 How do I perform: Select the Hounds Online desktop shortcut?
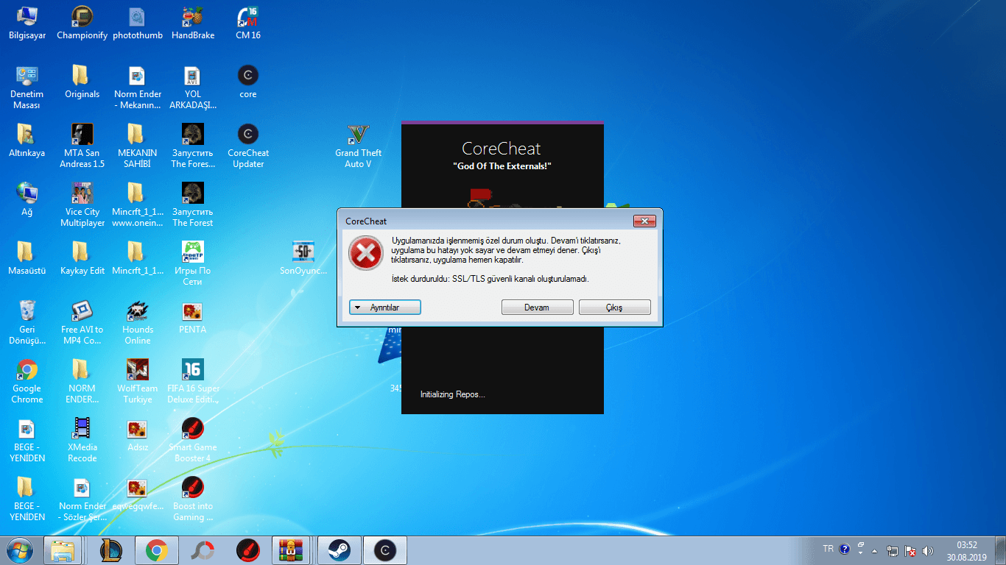click(138, 323)
